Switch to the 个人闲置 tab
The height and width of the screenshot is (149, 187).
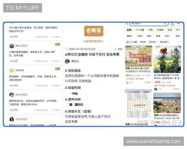click(140, 30)
